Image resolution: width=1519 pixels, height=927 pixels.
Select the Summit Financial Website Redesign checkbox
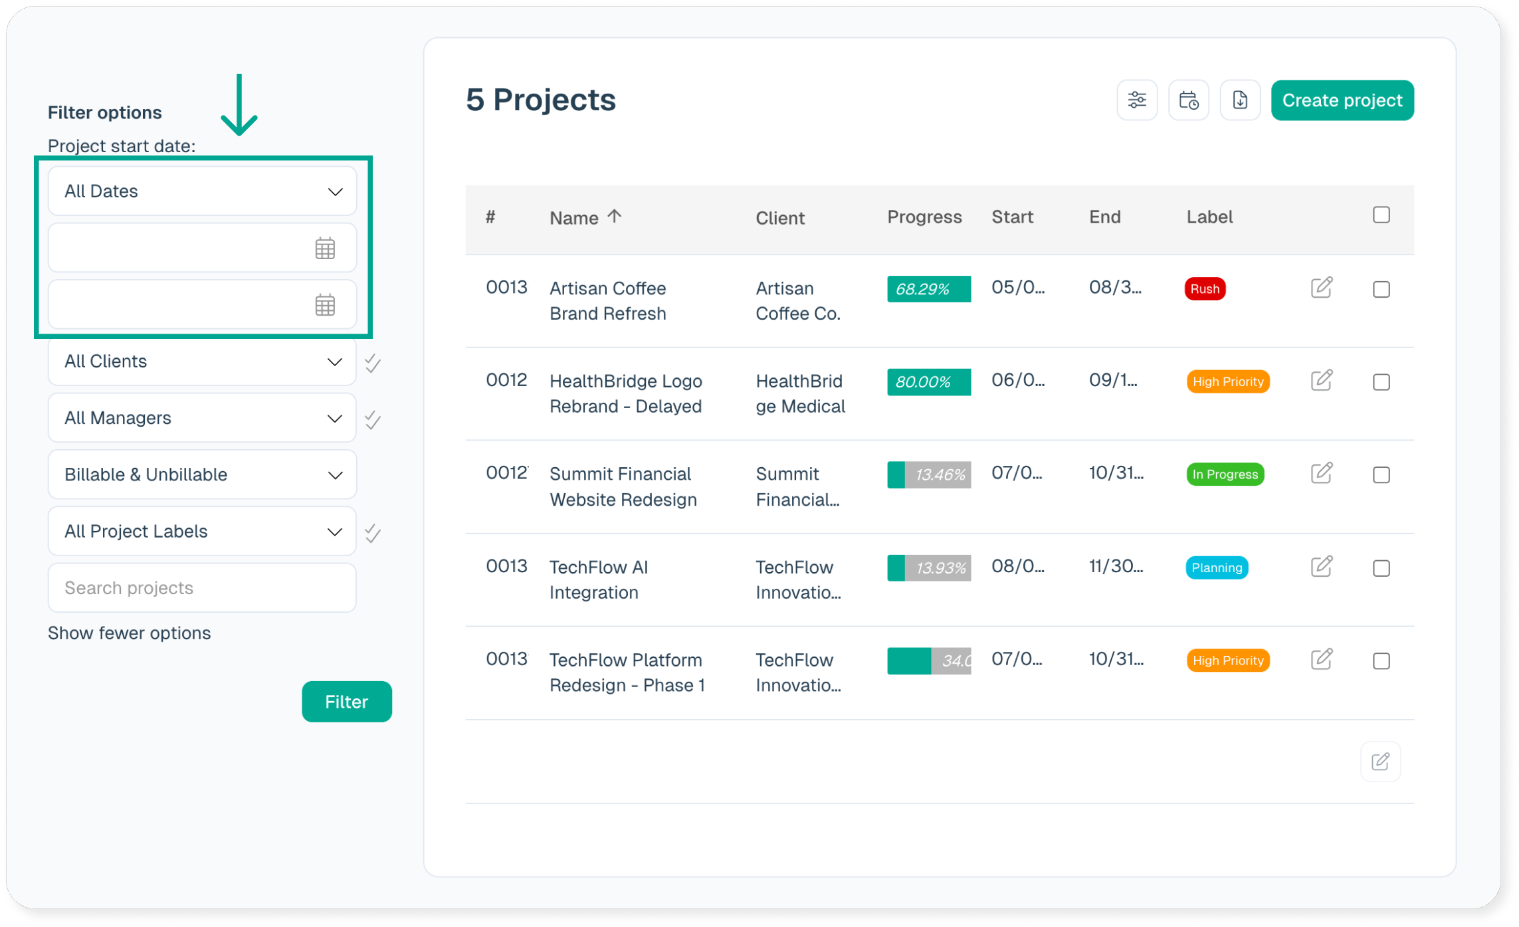(1381, 475)
